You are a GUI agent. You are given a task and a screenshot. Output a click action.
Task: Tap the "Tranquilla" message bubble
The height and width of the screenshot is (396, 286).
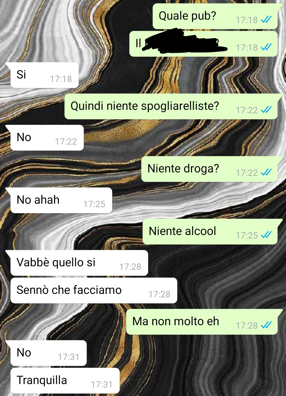pos(65,381)
